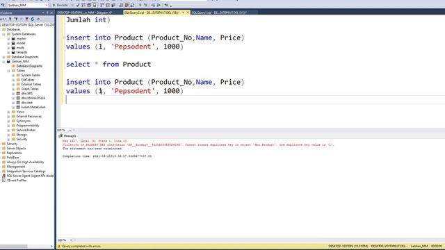The image size is (445, 250).
Task: Open the Latihan_NIM database dropdown
Action: [x=28, y=5]
